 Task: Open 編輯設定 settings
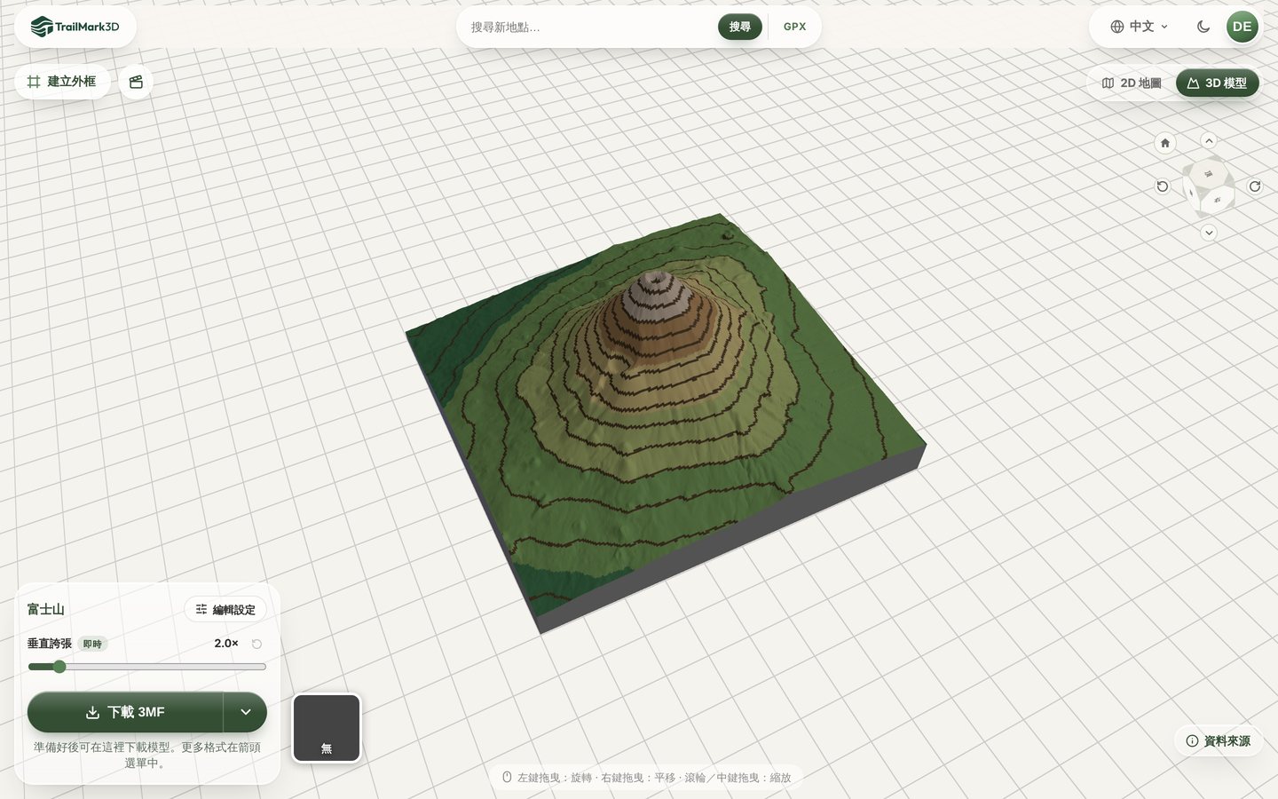click(225, 610)
